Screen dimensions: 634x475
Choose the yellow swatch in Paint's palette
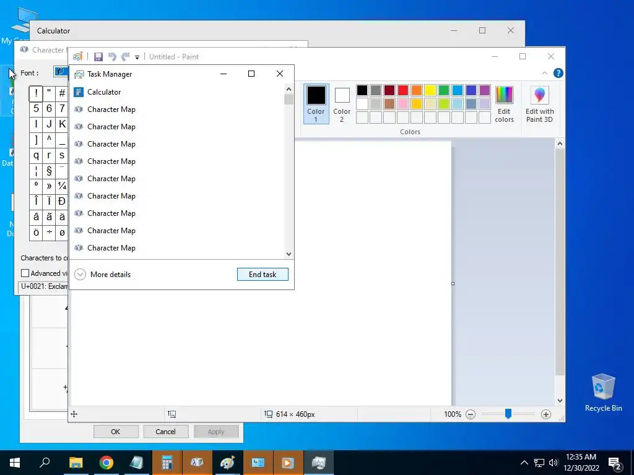coord(430,90)
